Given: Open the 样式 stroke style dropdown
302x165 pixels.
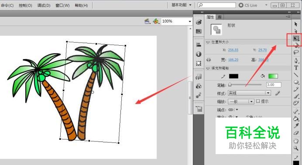Looking at the screenshot, I should click(250, 93).
